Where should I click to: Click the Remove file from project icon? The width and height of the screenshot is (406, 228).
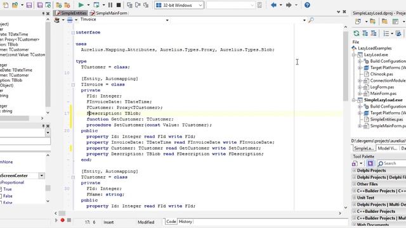tap(67, 5)
